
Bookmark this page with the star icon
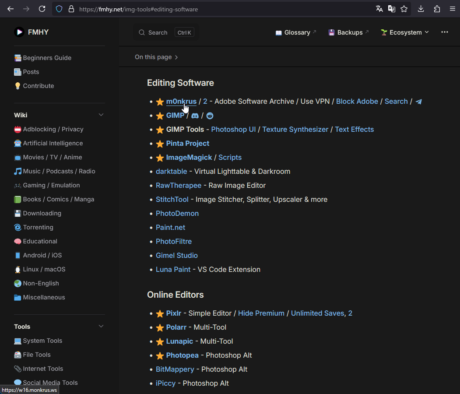(404, 9)
